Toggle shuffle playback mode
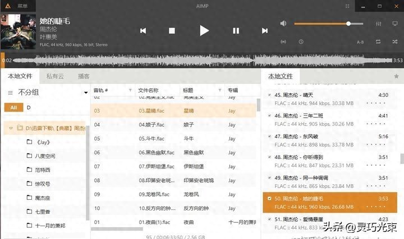 (x=394, y=41)
